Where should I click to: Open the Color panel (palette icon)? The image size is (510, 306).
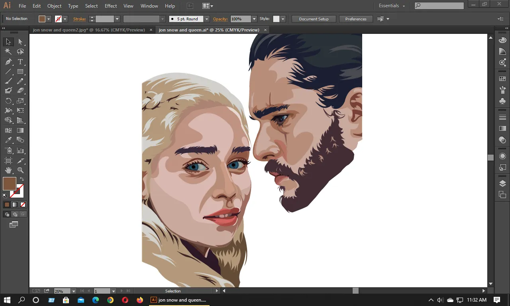pos(502,40)
